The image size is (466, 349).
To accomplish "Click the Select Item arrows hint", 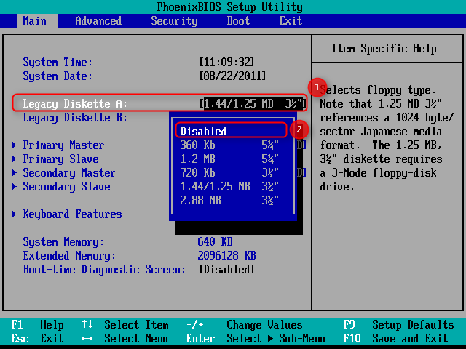I will (125, 325).
